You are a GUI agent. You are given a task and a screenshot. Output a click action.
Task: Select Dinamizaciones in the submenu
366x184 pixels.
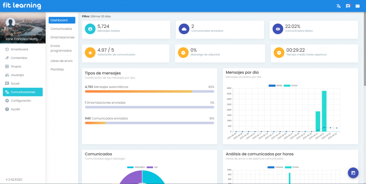(x=62, y=37)
